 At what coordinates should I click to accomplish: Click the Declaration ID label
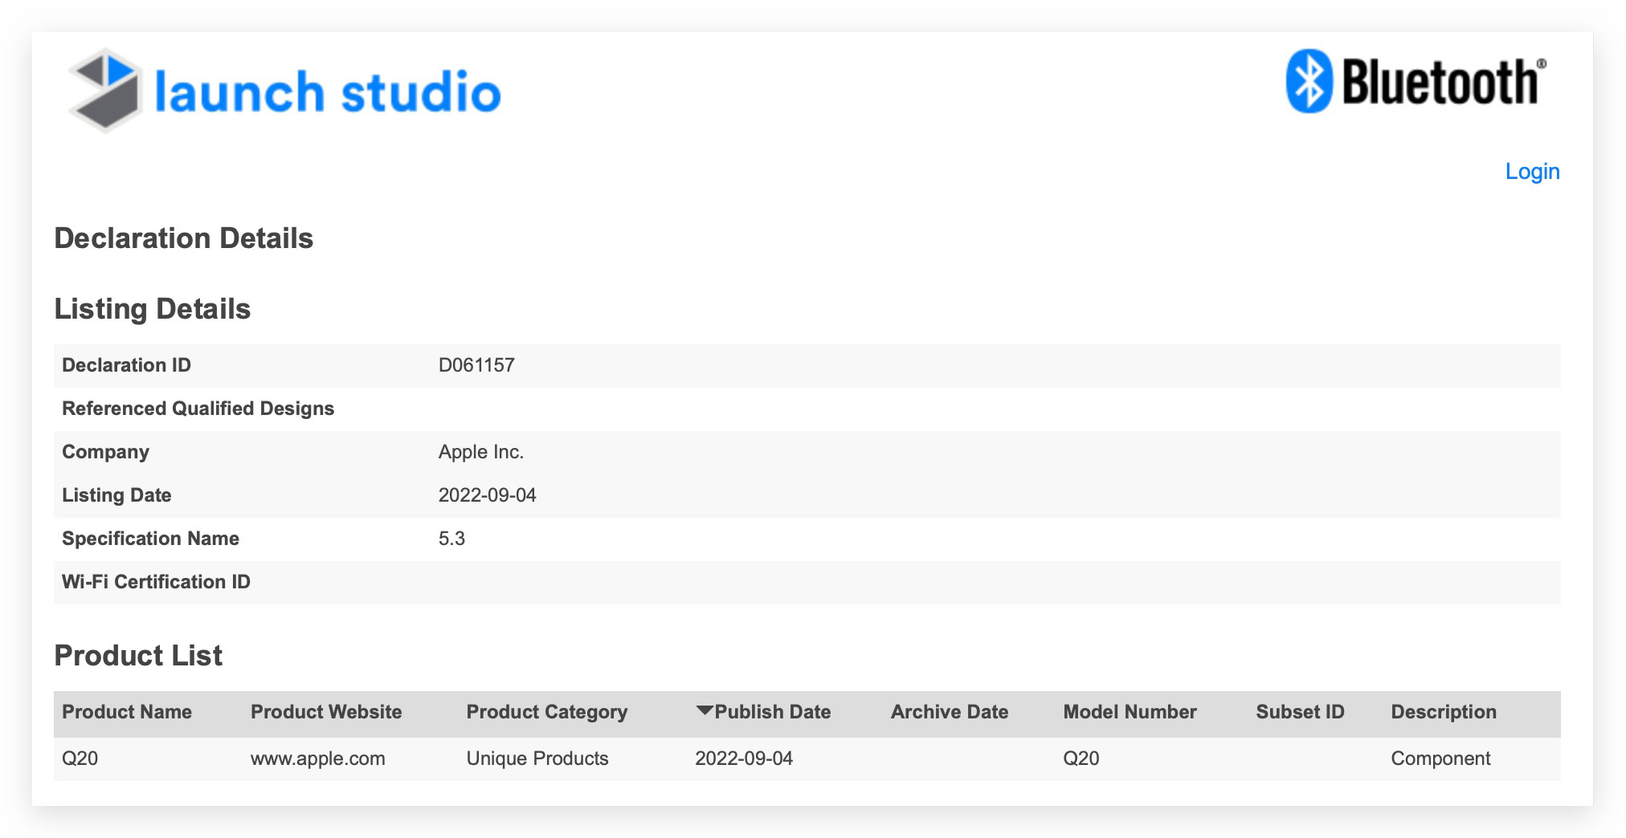click(126, 365)
